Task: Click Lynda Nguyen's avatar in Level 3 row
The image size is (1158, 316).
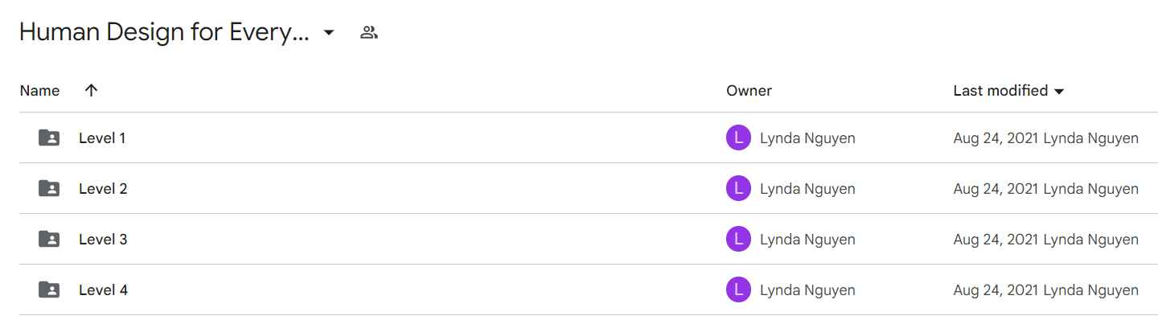Action: (738, 240)
